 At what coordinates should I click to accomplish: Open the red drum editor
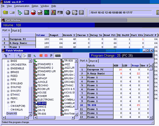pyautogui.click(x=33, y=12)
